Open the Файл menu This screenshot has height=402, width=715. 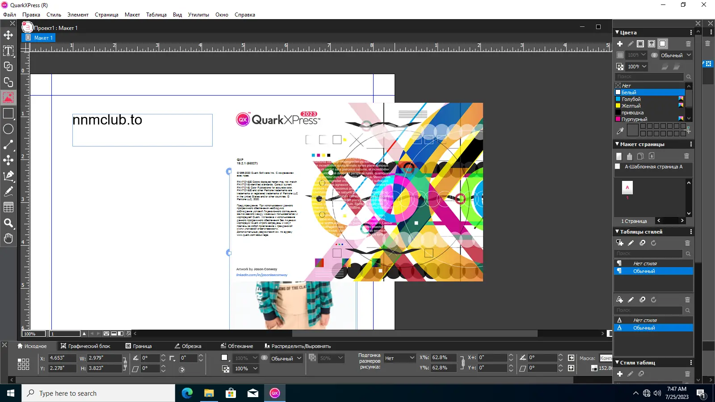point(9,15)
